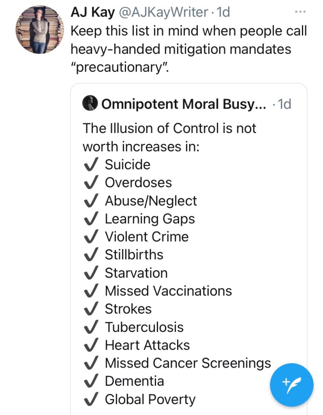Tap the "Learning Gaps" list line
The image size is (323, 415).
(x=150, y=219)
